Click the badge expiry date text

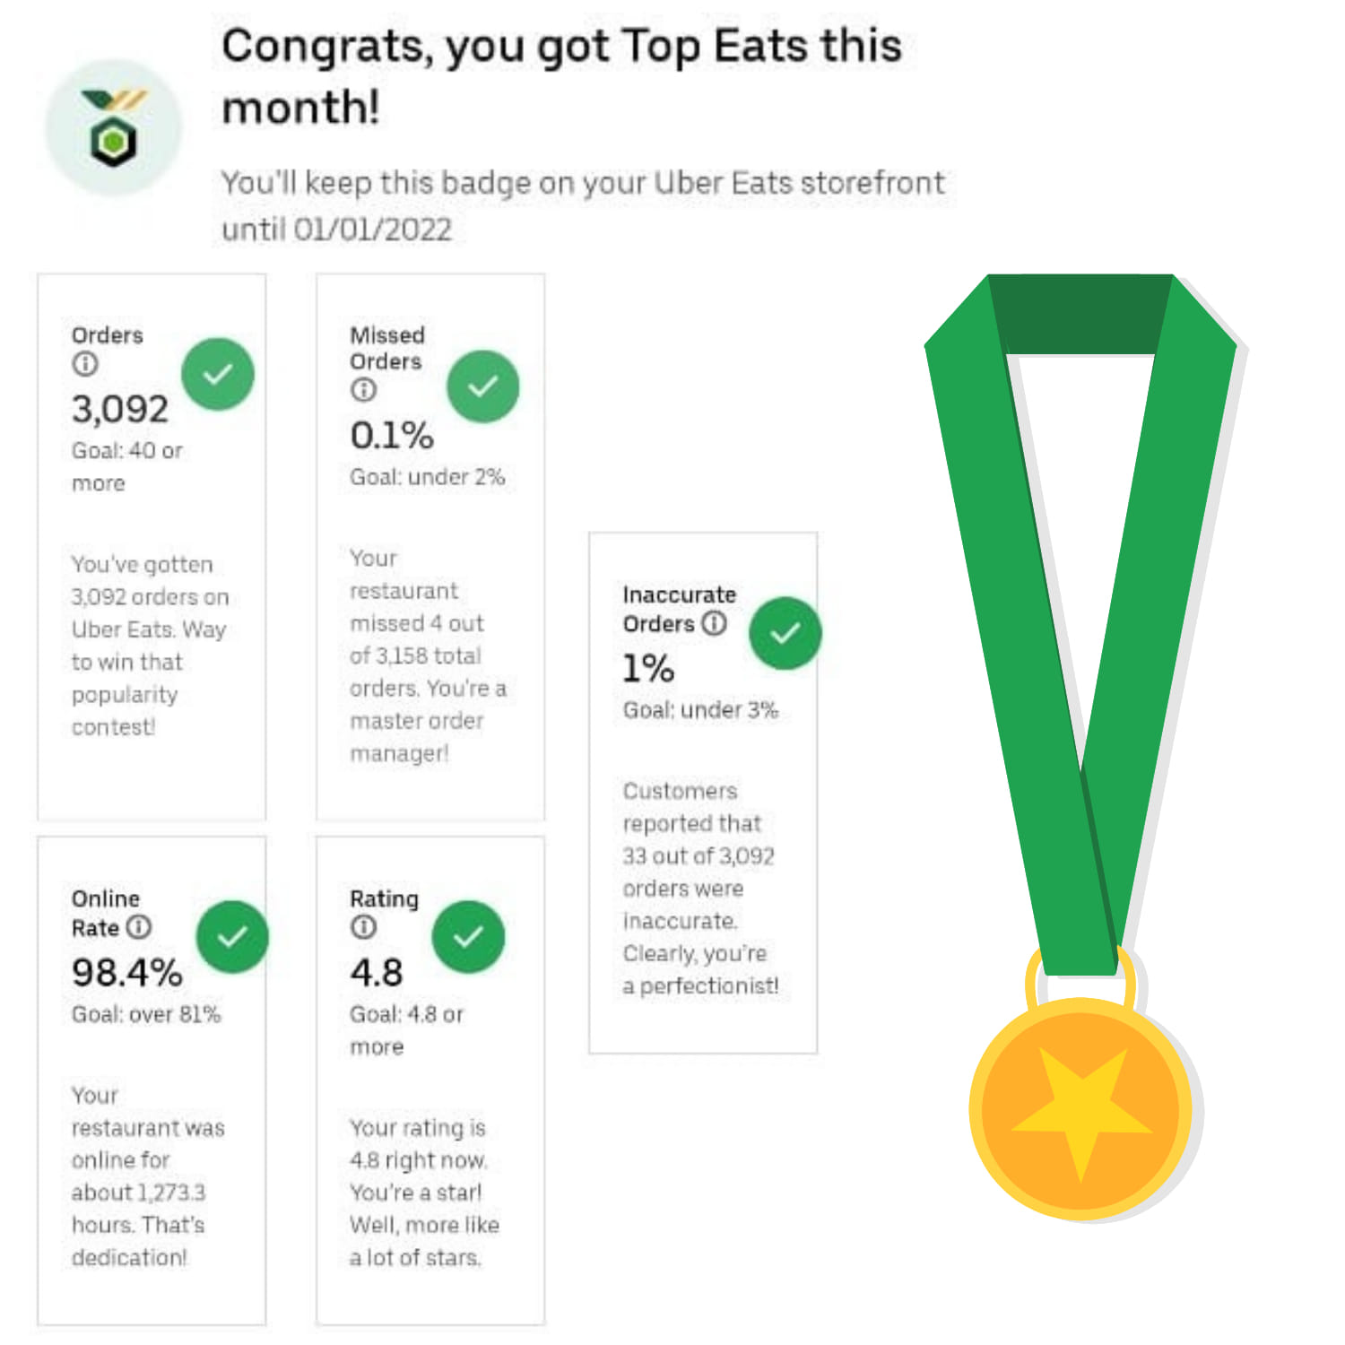click(x=372, y=230)
